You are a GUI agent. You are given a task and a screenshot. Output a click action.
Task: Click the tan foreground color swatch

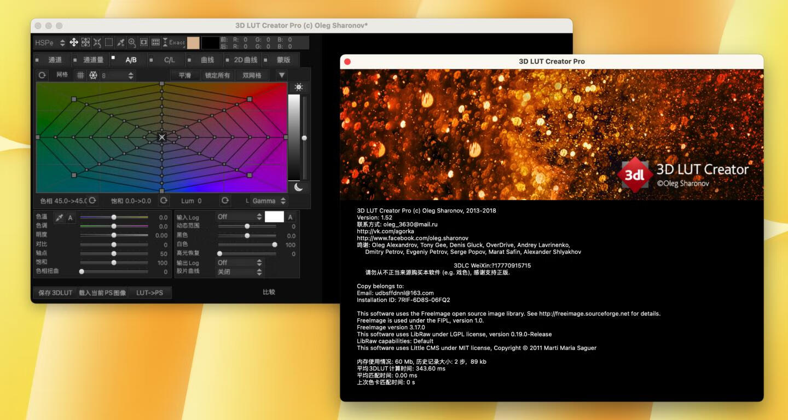[x=193, y=43]
